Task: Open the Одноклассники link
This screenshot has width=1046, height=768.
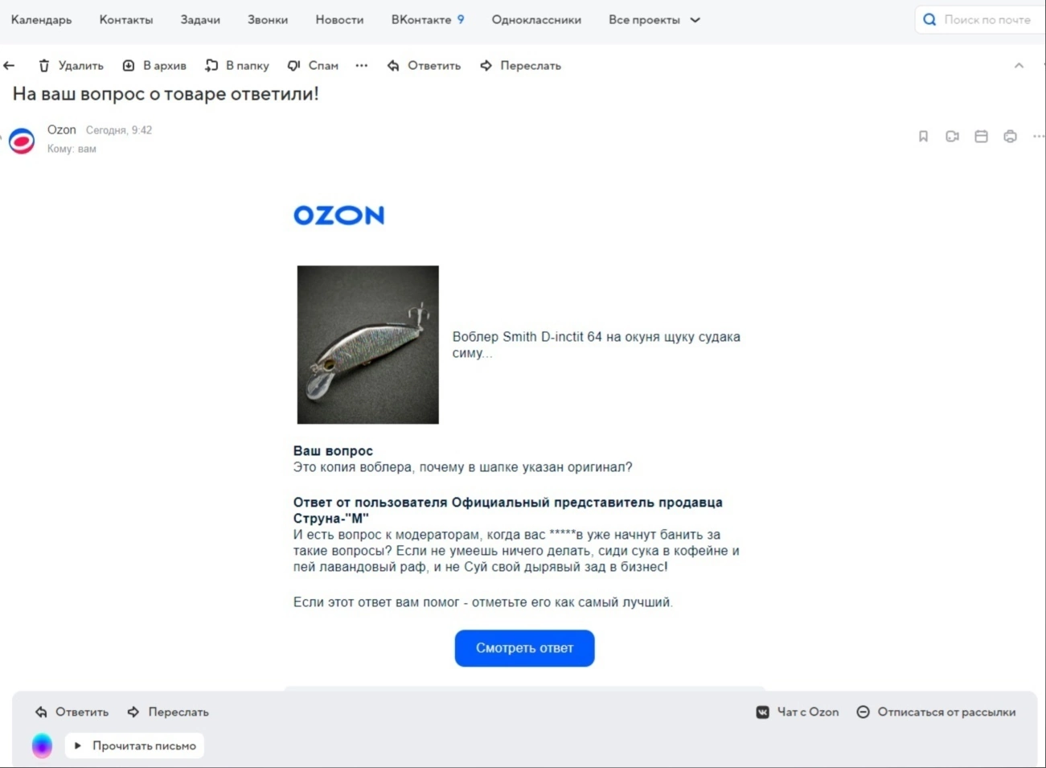Action: click(x=536, y=20)
